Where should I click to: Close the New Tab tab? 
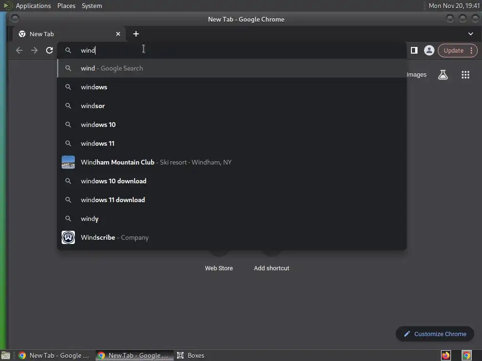pyautogui.click(x=118, y=34)
